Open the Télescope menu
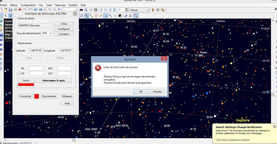This screenshot has height=144, width=277. click(x=60, y=5)
